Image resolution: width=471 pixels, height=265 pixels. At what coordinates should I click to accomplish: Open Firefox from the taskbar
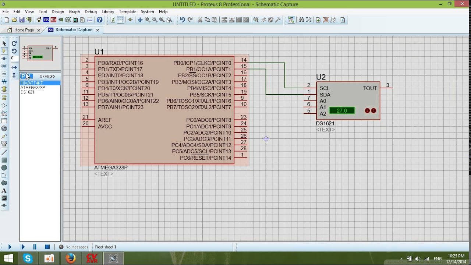70,258
